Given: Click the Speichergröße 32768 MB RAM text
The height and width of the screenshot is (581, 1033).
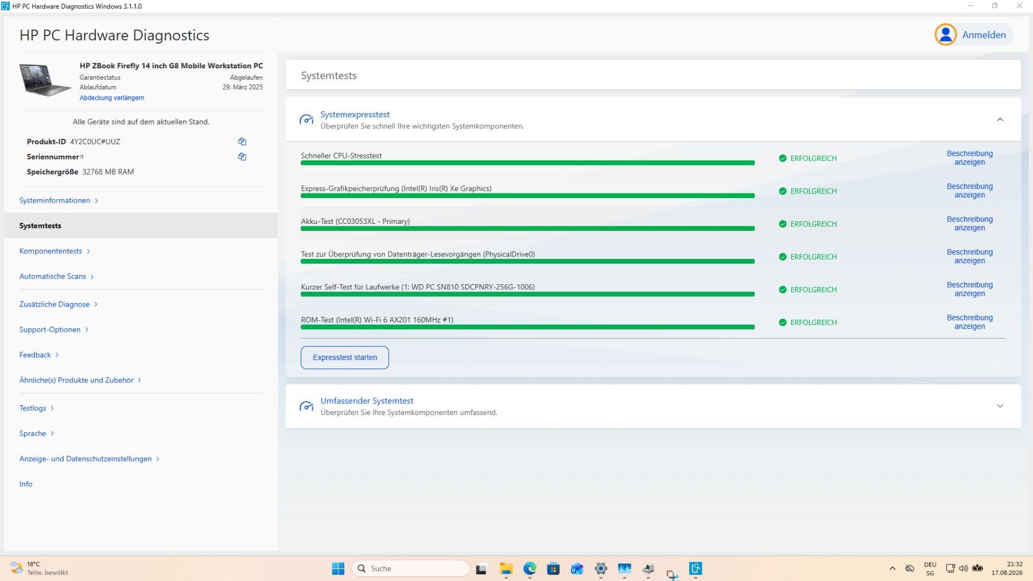Looking at the screenshot, I should tap(80, 172).
